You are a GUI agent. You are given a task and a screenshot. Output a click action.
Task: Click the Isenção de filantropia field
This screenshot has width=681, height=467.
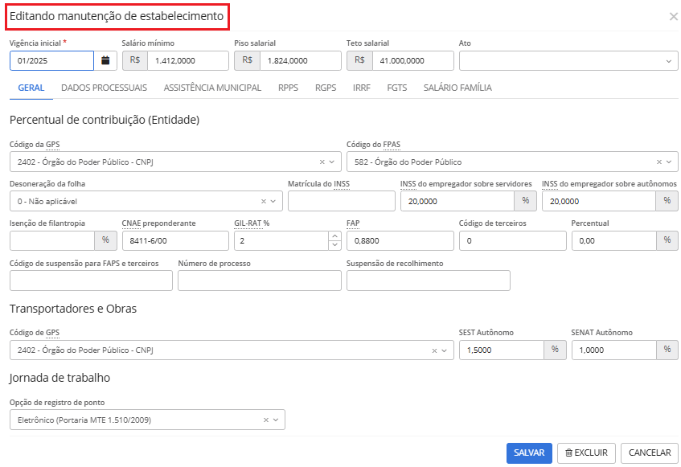(x=52, y=241)
